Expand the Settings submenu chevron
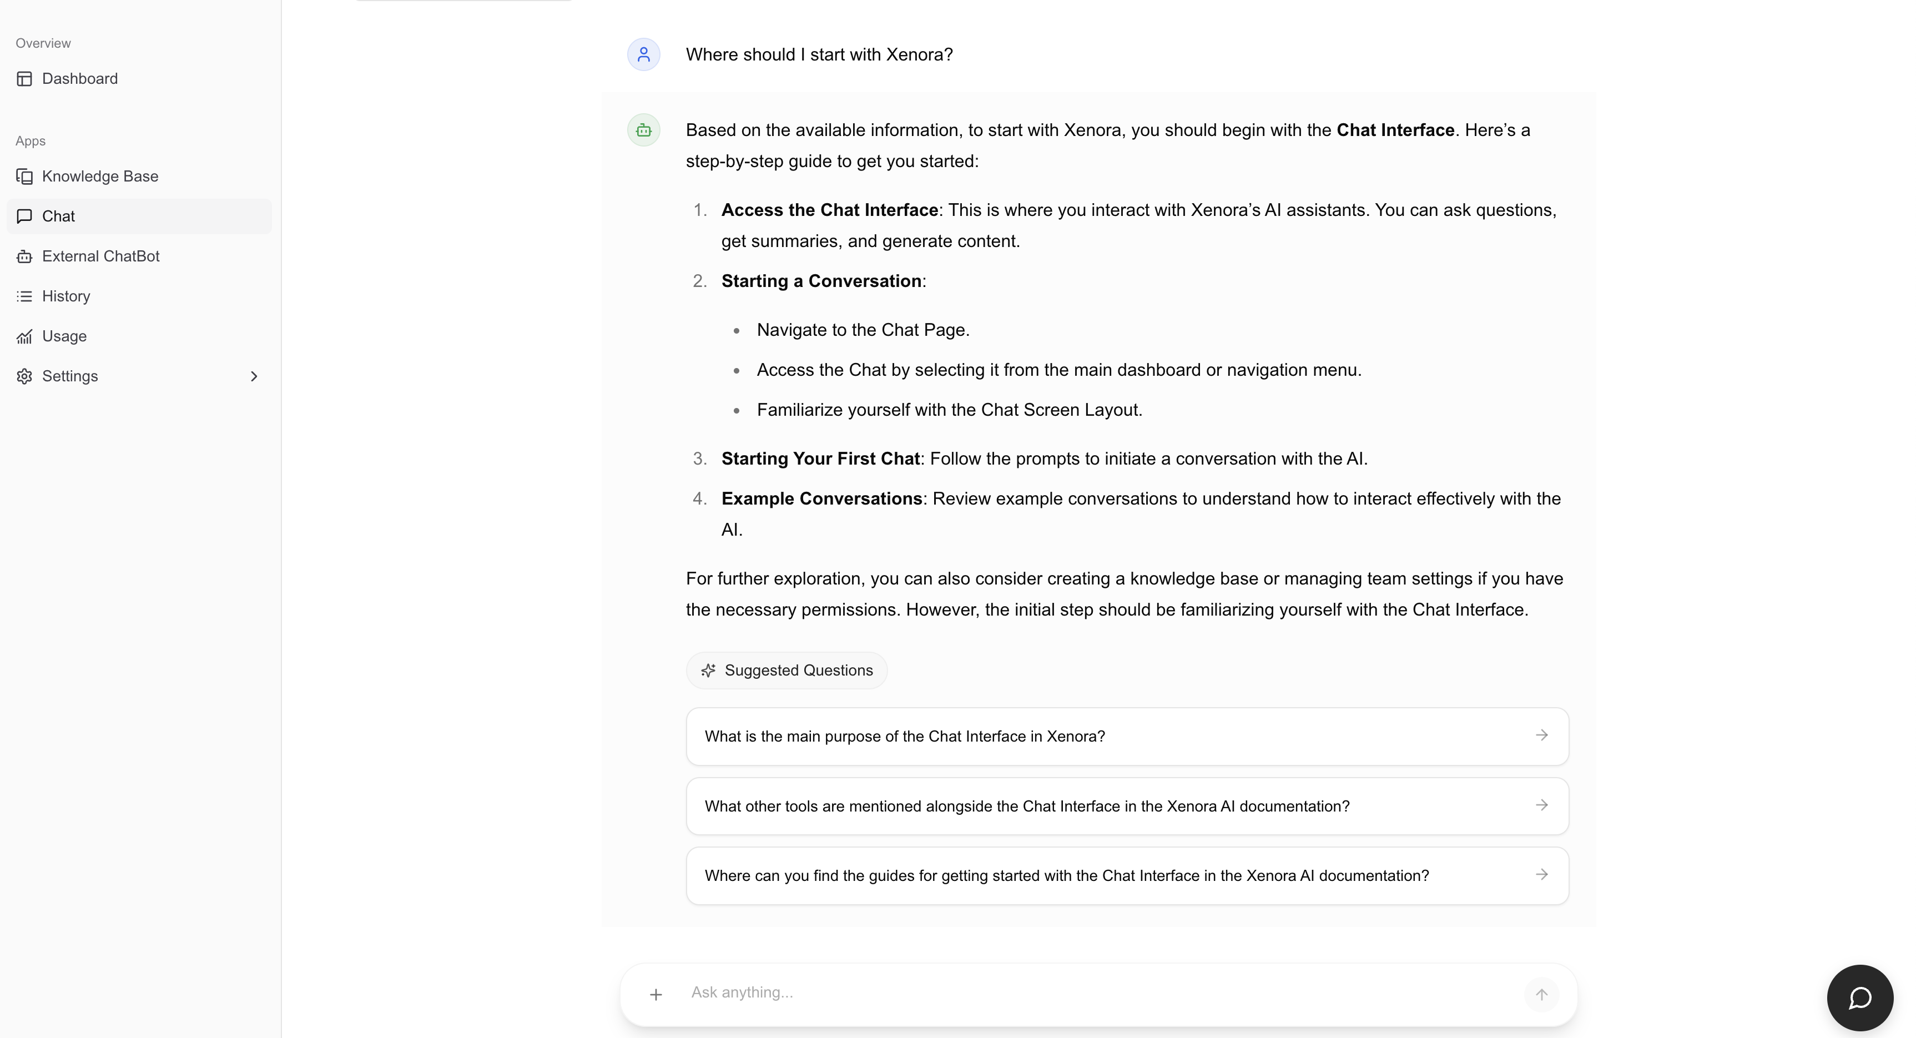 (x=254, y=376)
